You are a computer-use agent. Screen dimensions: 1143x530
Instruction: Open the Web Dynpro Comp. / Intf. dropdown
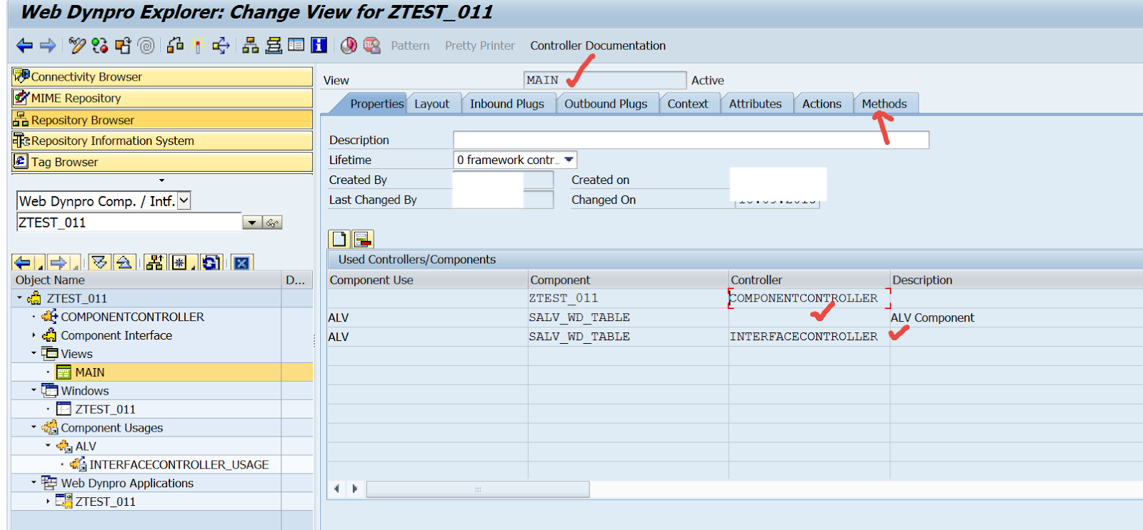(x=184, y=201)
